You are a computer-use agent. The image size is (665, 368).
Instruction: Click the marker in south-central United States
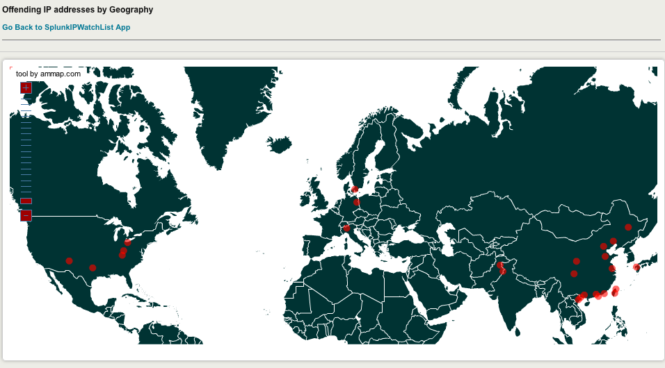point(93,267)
